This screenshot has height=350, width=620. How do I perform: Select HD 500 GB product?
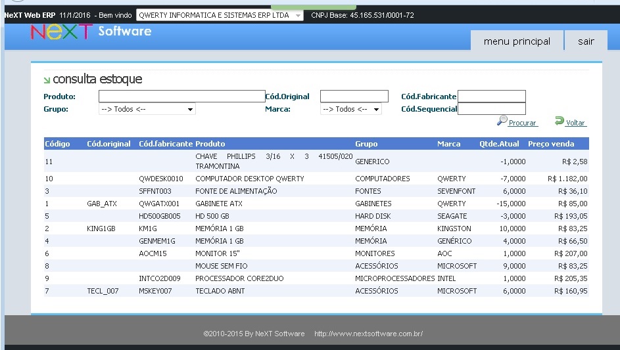click(212, 216)
